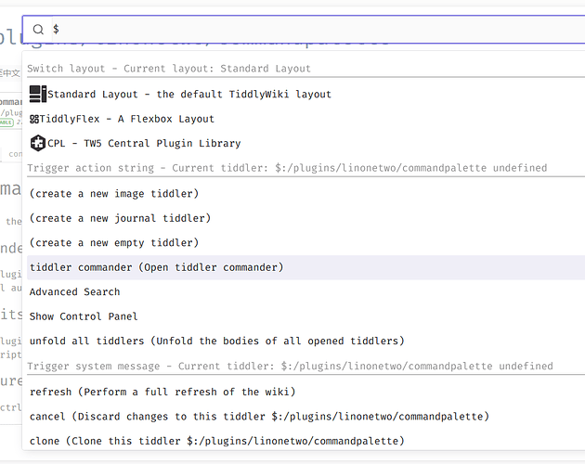The height and width of the screenshot is (464, 585).
Task: Select clone this tiddler command
Action: [x=305, y=441]
